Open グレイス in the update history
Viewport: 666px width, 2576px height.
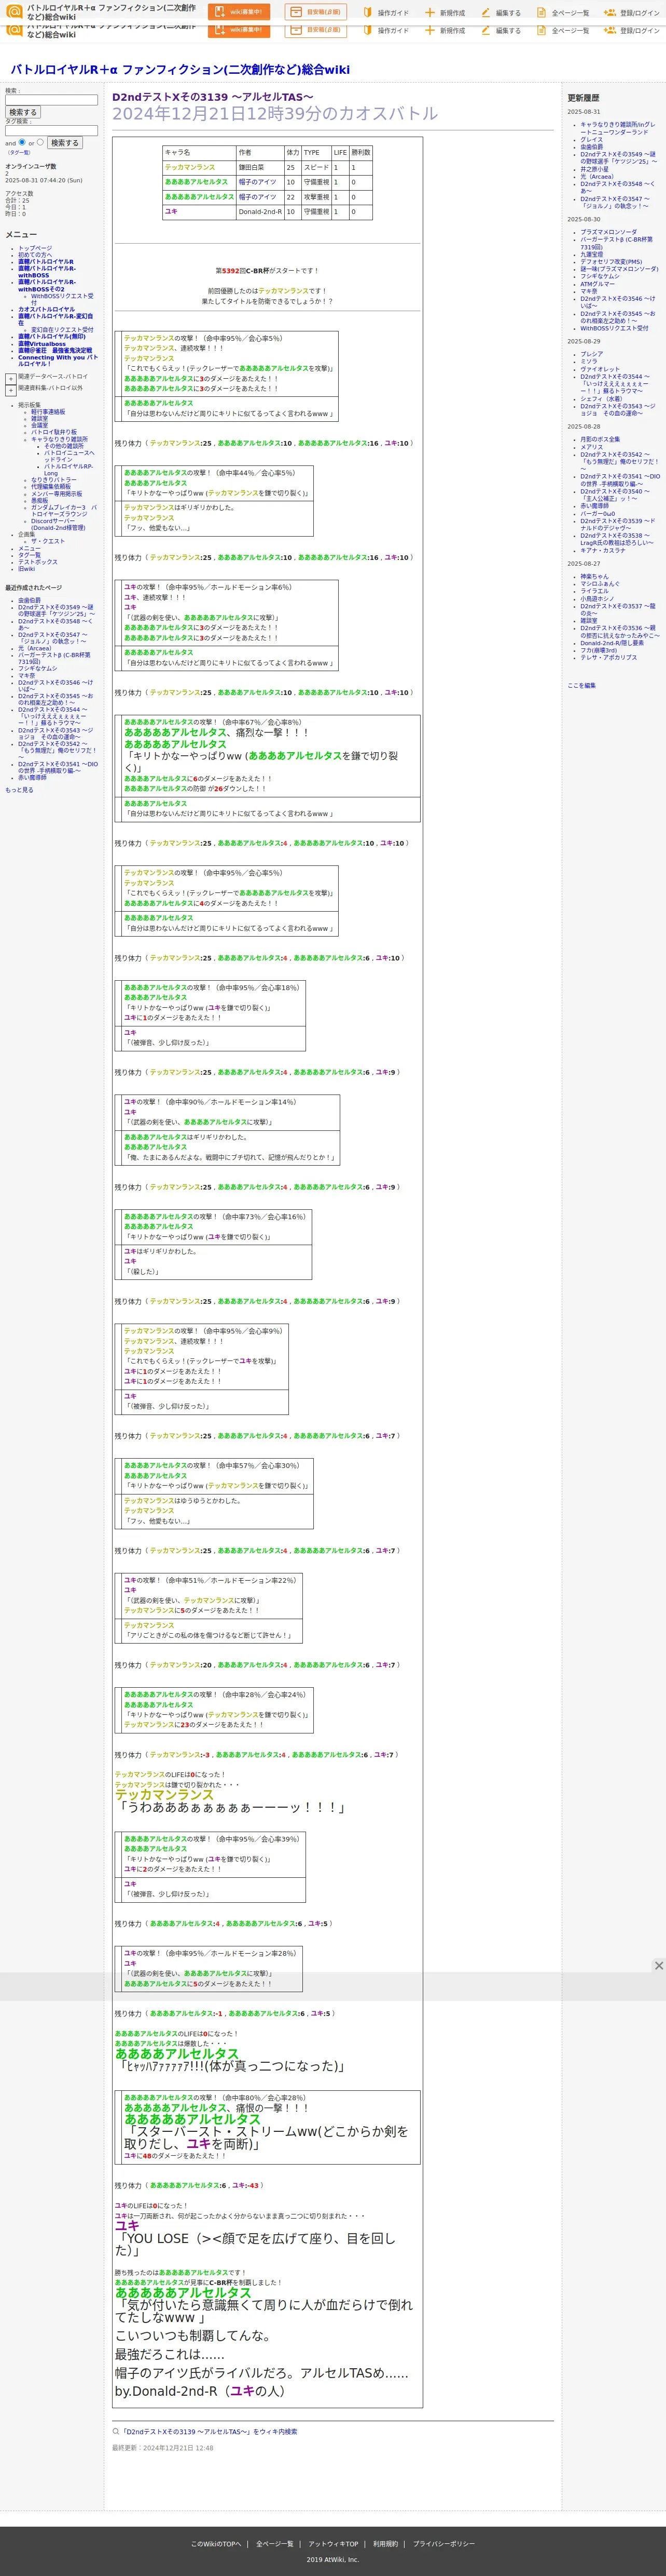coord(591,140)
